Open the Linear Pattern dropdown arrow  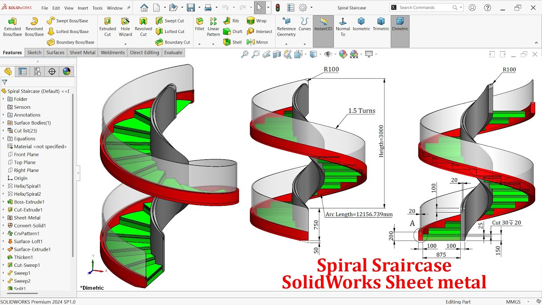[213, 44]
